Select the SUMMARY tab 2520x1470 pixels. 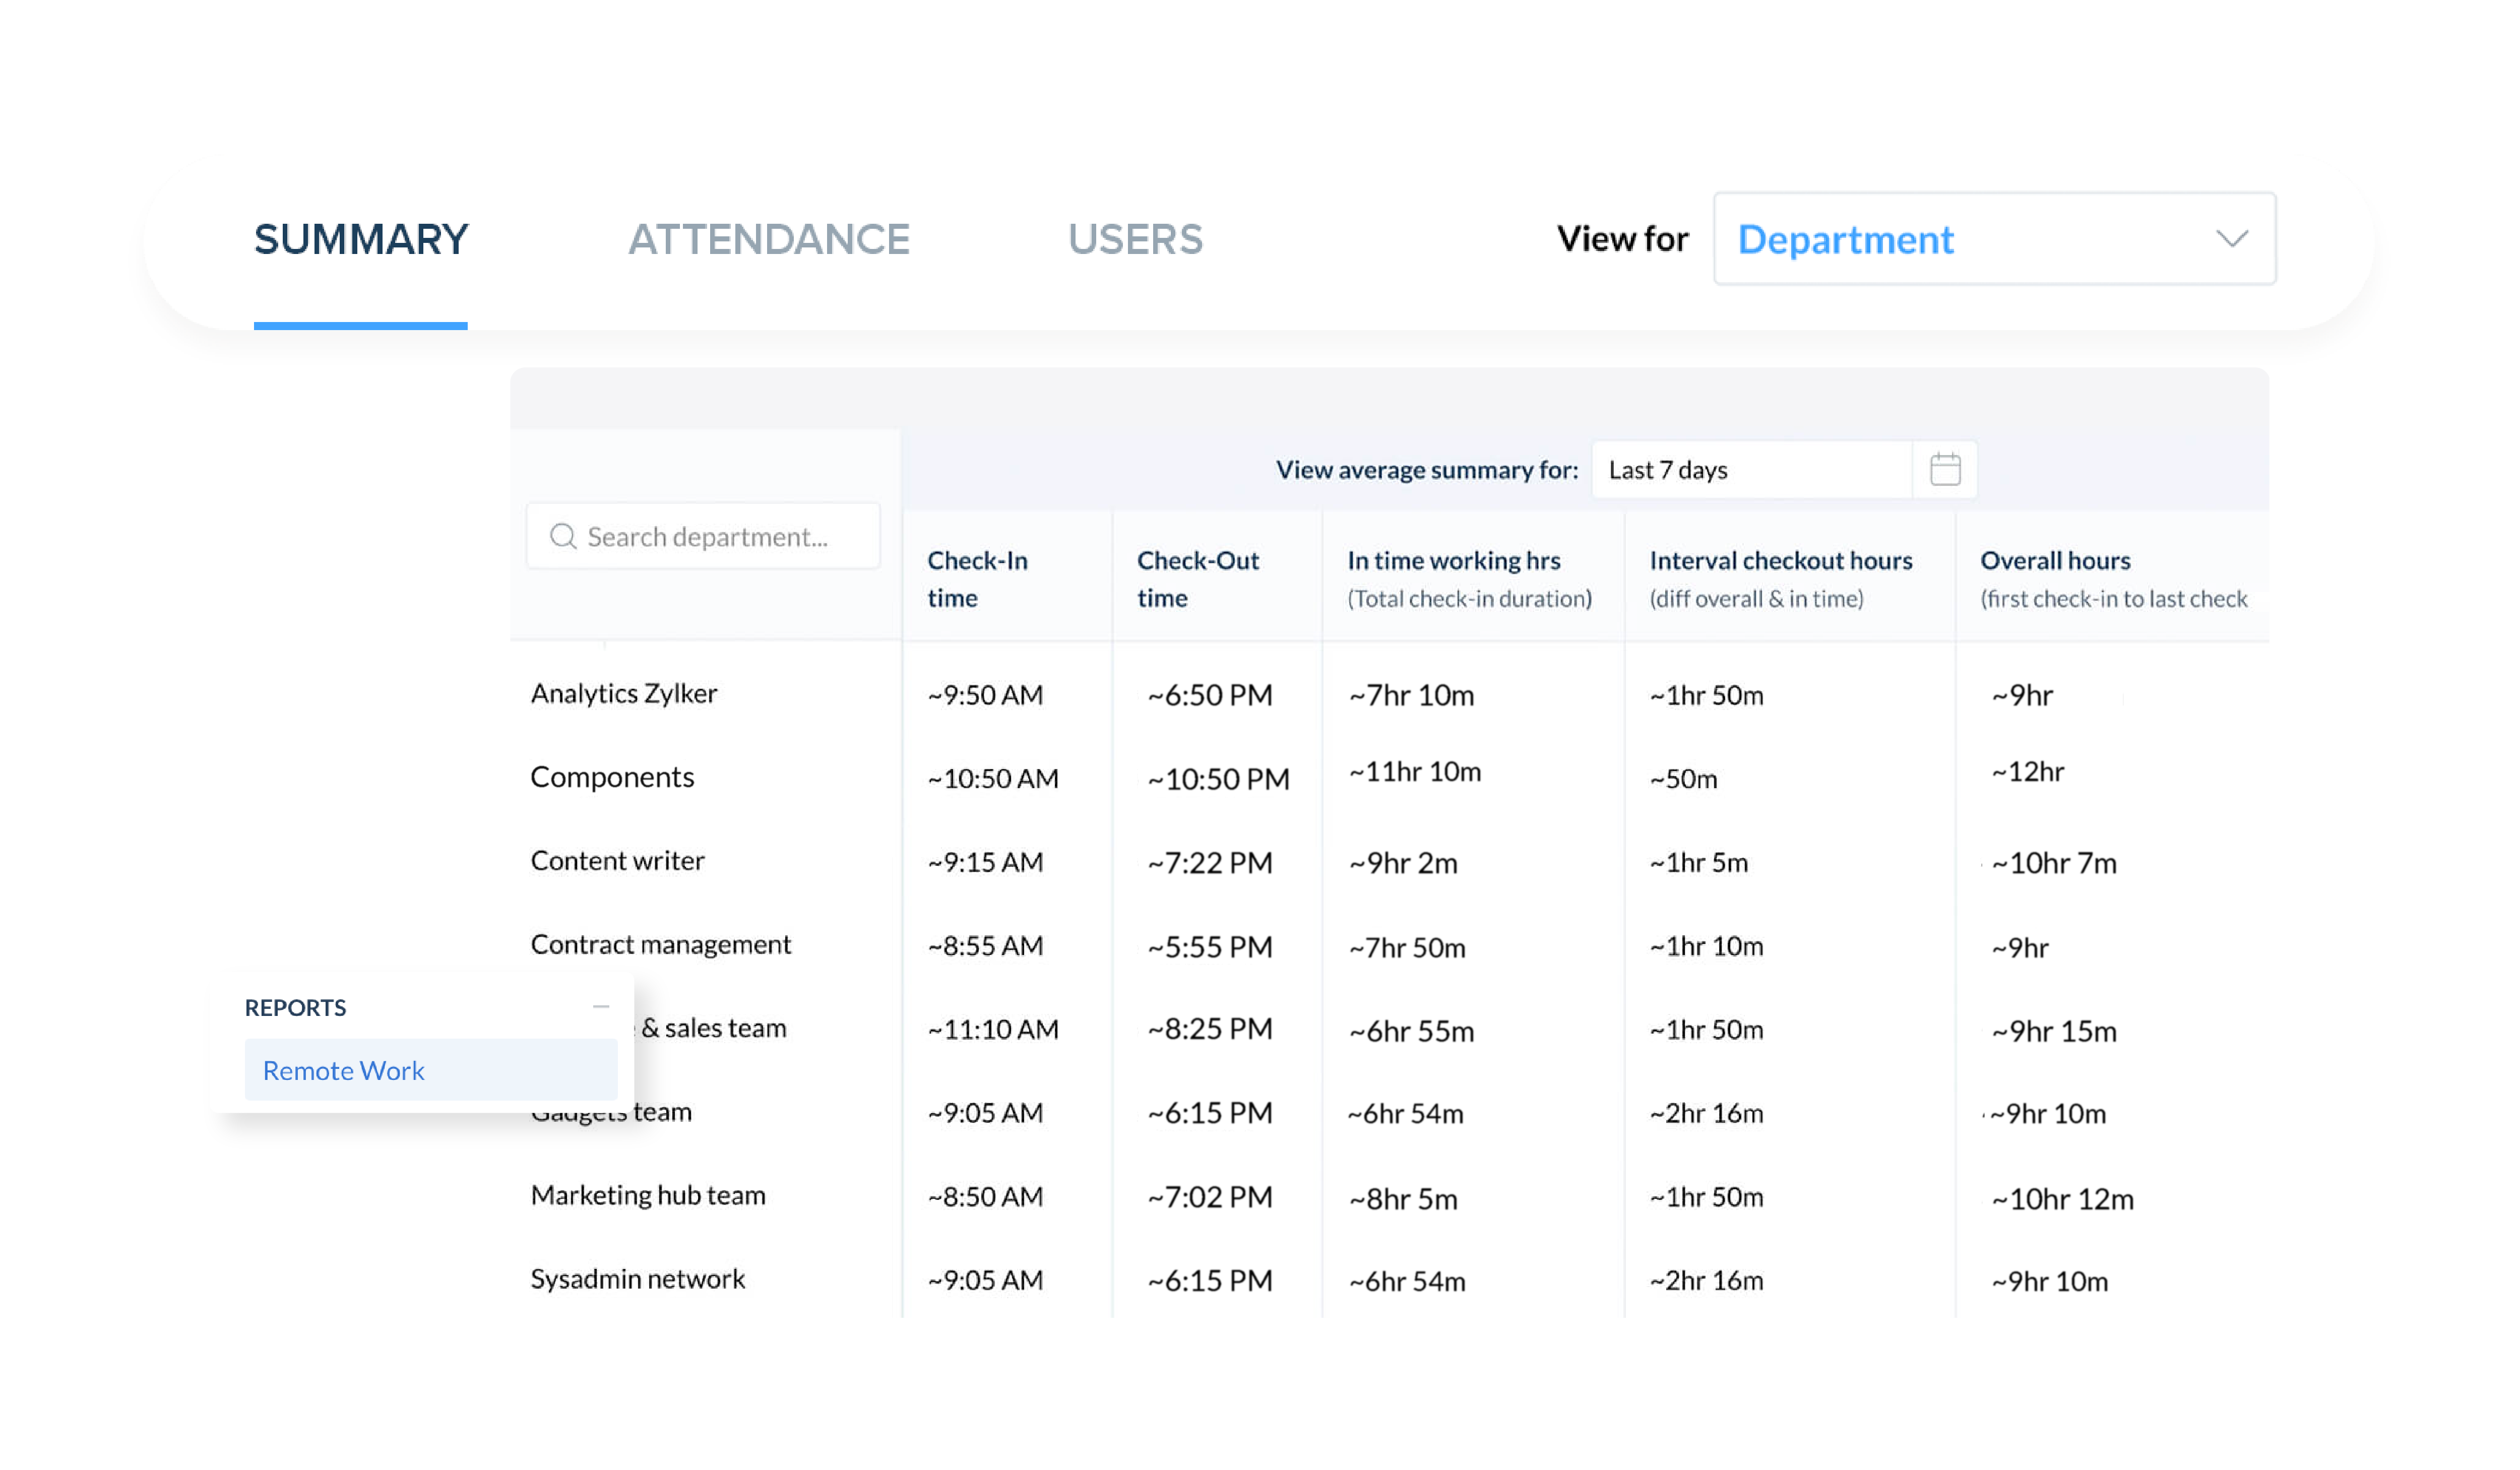(x=360, y=239)
